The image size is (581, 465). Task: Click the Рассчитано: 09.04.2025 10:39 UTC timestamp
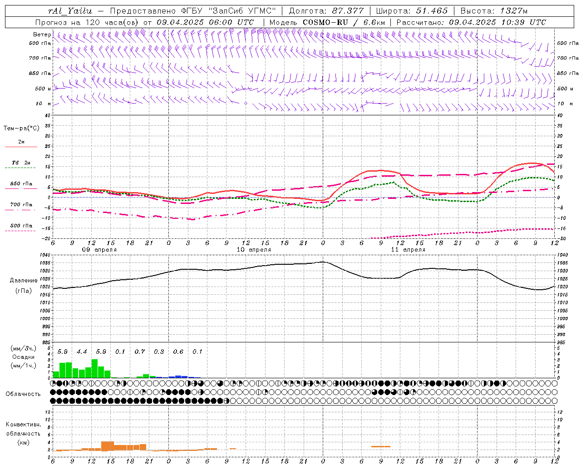[x=471, y=22]
